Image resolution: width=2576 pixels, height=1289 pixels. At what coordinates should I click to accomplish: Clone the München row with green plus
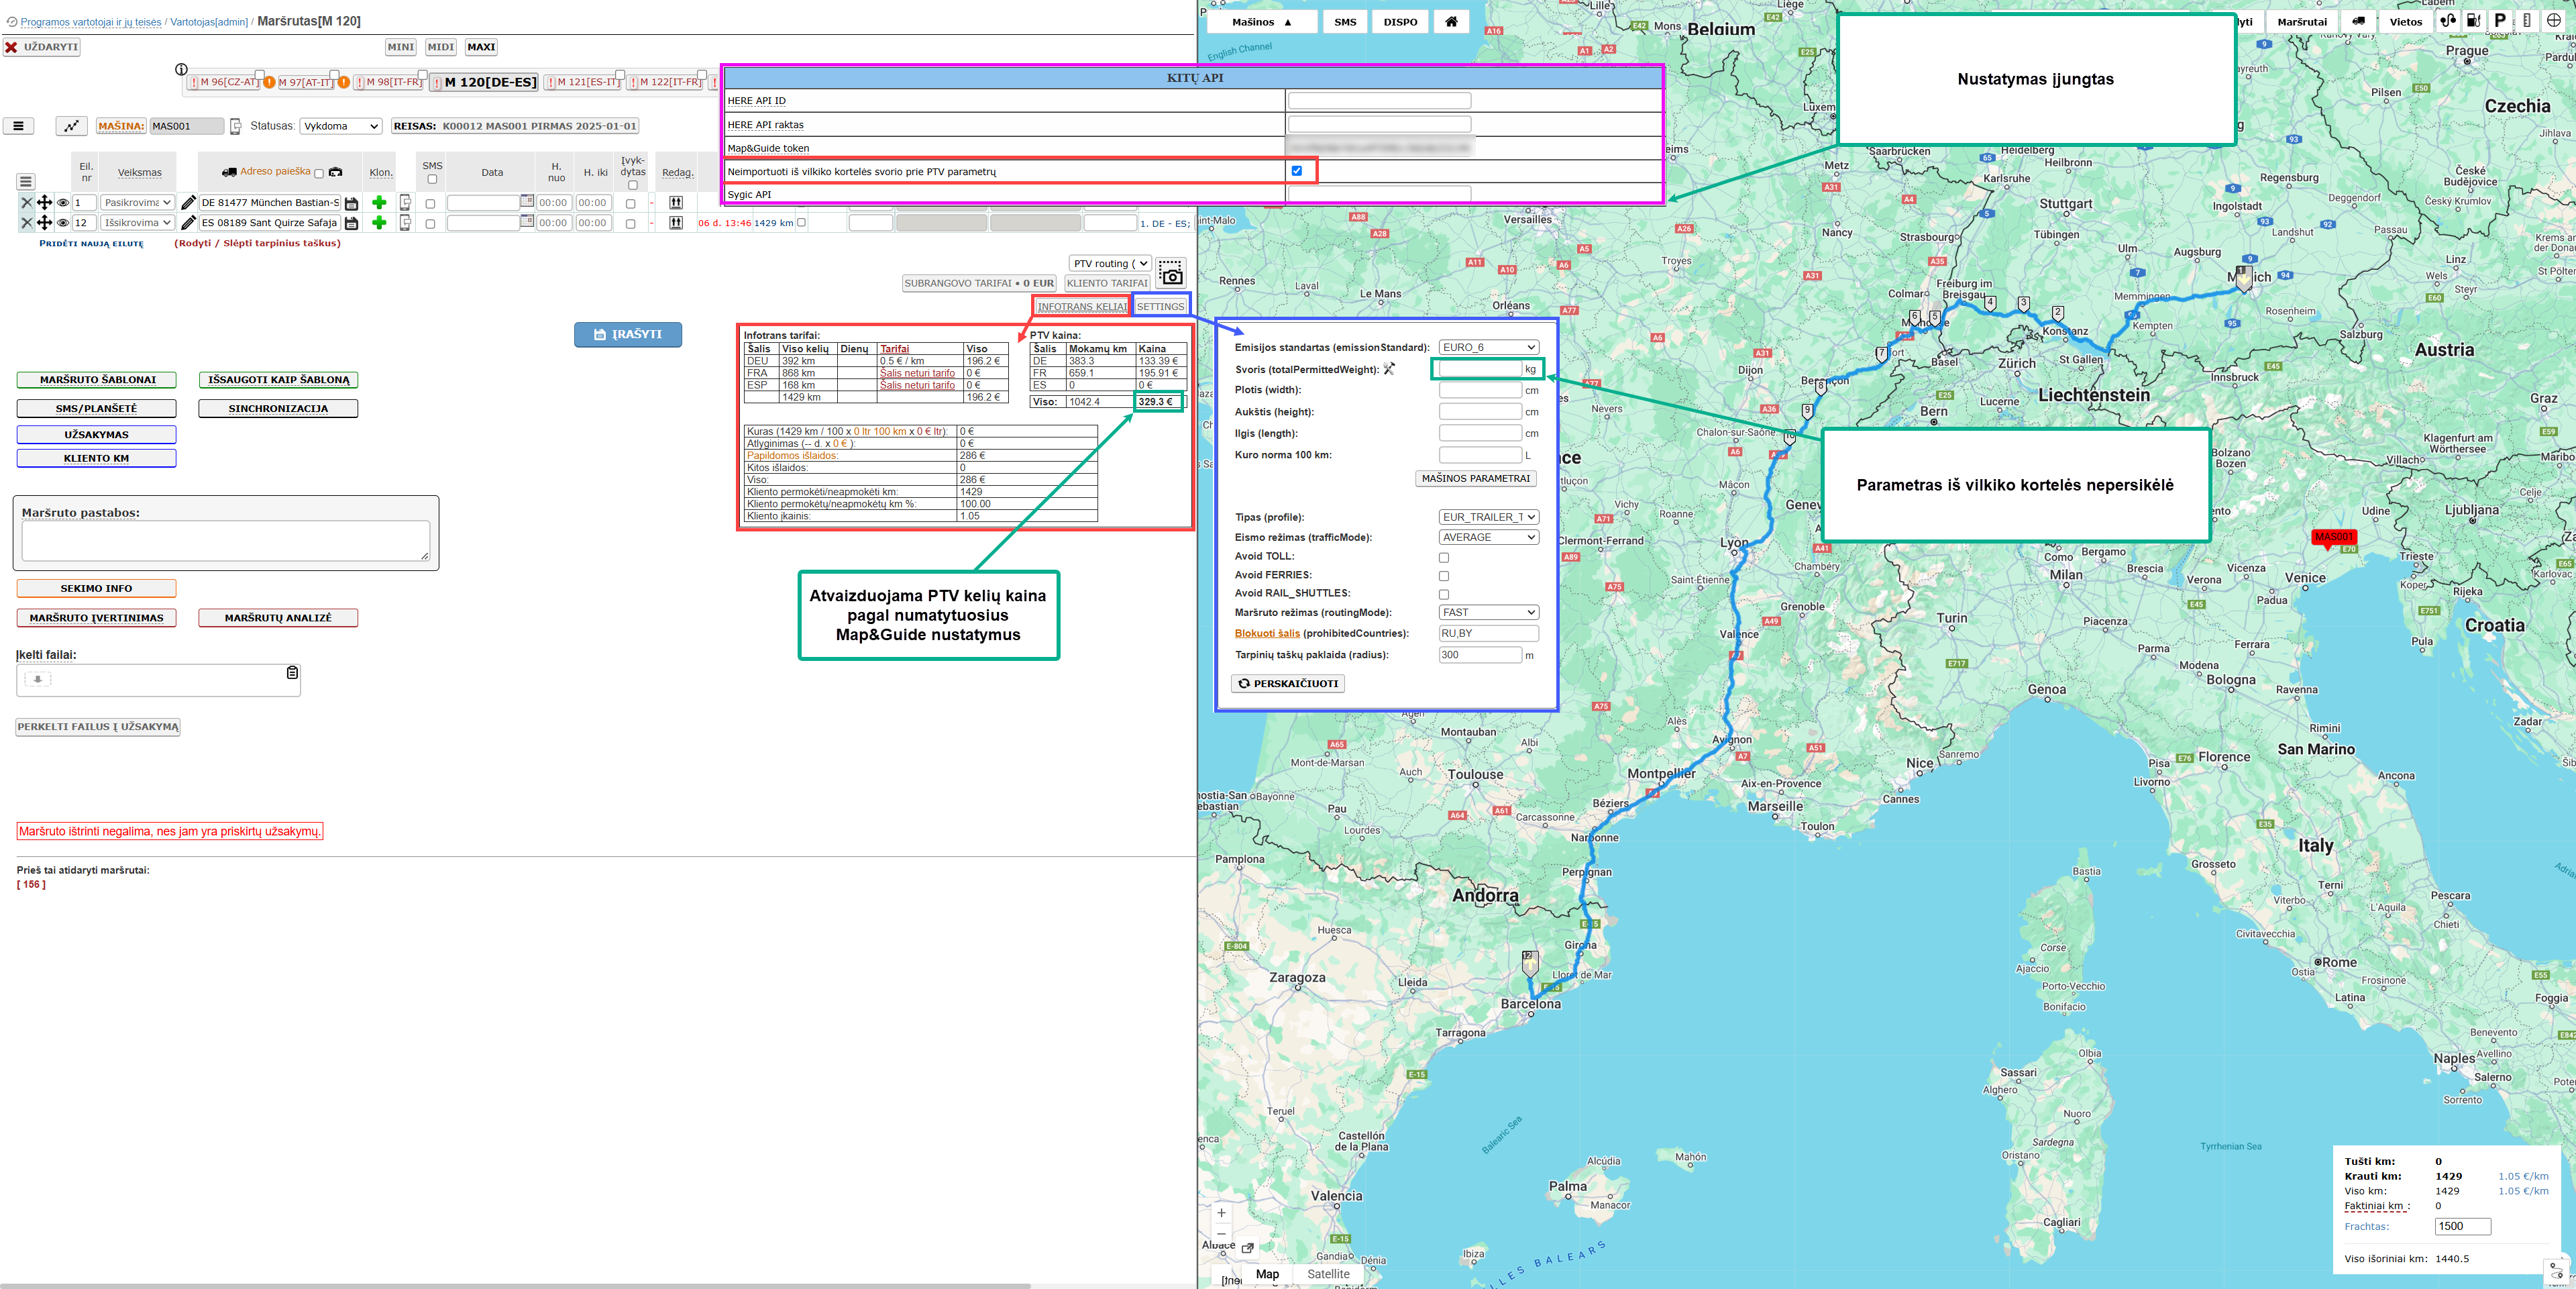(379, 202)
